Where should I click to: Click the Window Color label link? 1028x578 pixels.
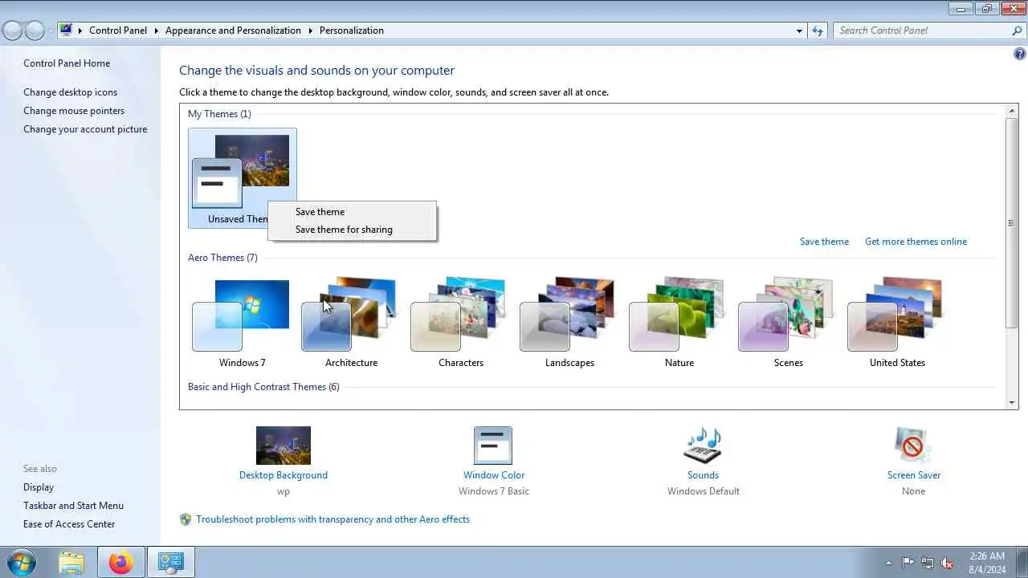[x=493, y=475]
